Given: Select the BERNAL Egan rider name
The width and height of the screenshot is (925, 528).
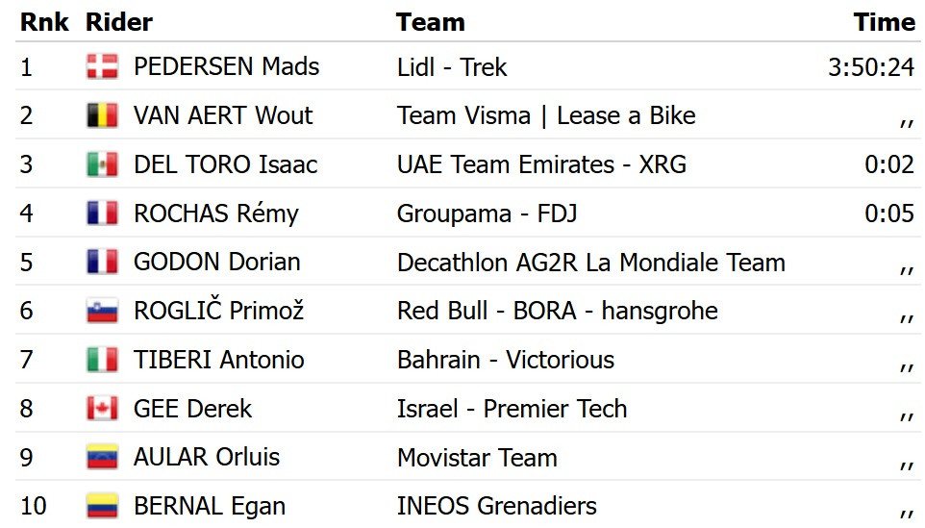Looking at the screenshot, I should [x=210, y=507].
